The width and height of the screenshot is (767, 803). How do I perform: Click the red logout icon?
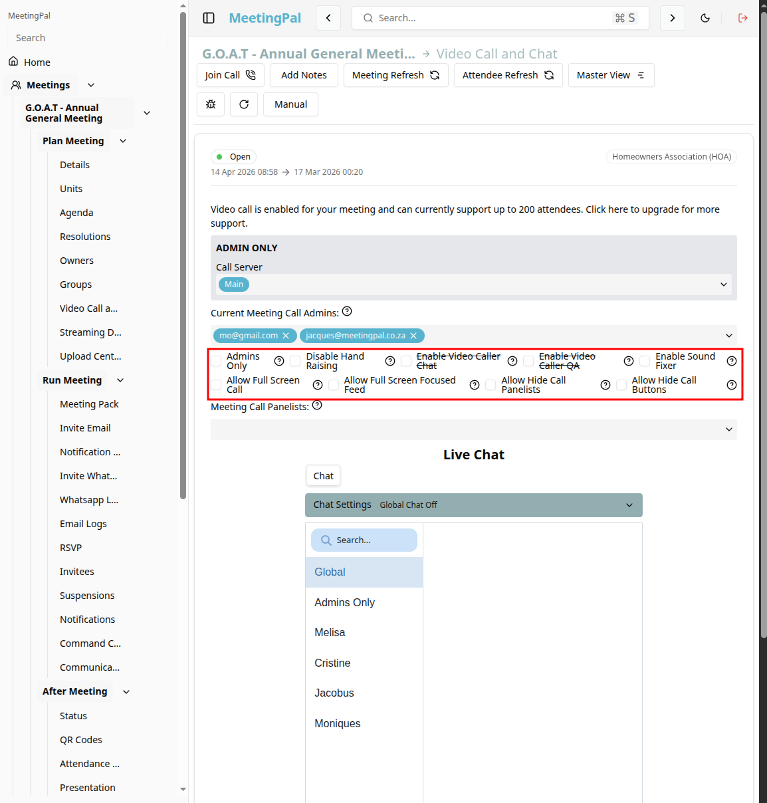point(743,18)
